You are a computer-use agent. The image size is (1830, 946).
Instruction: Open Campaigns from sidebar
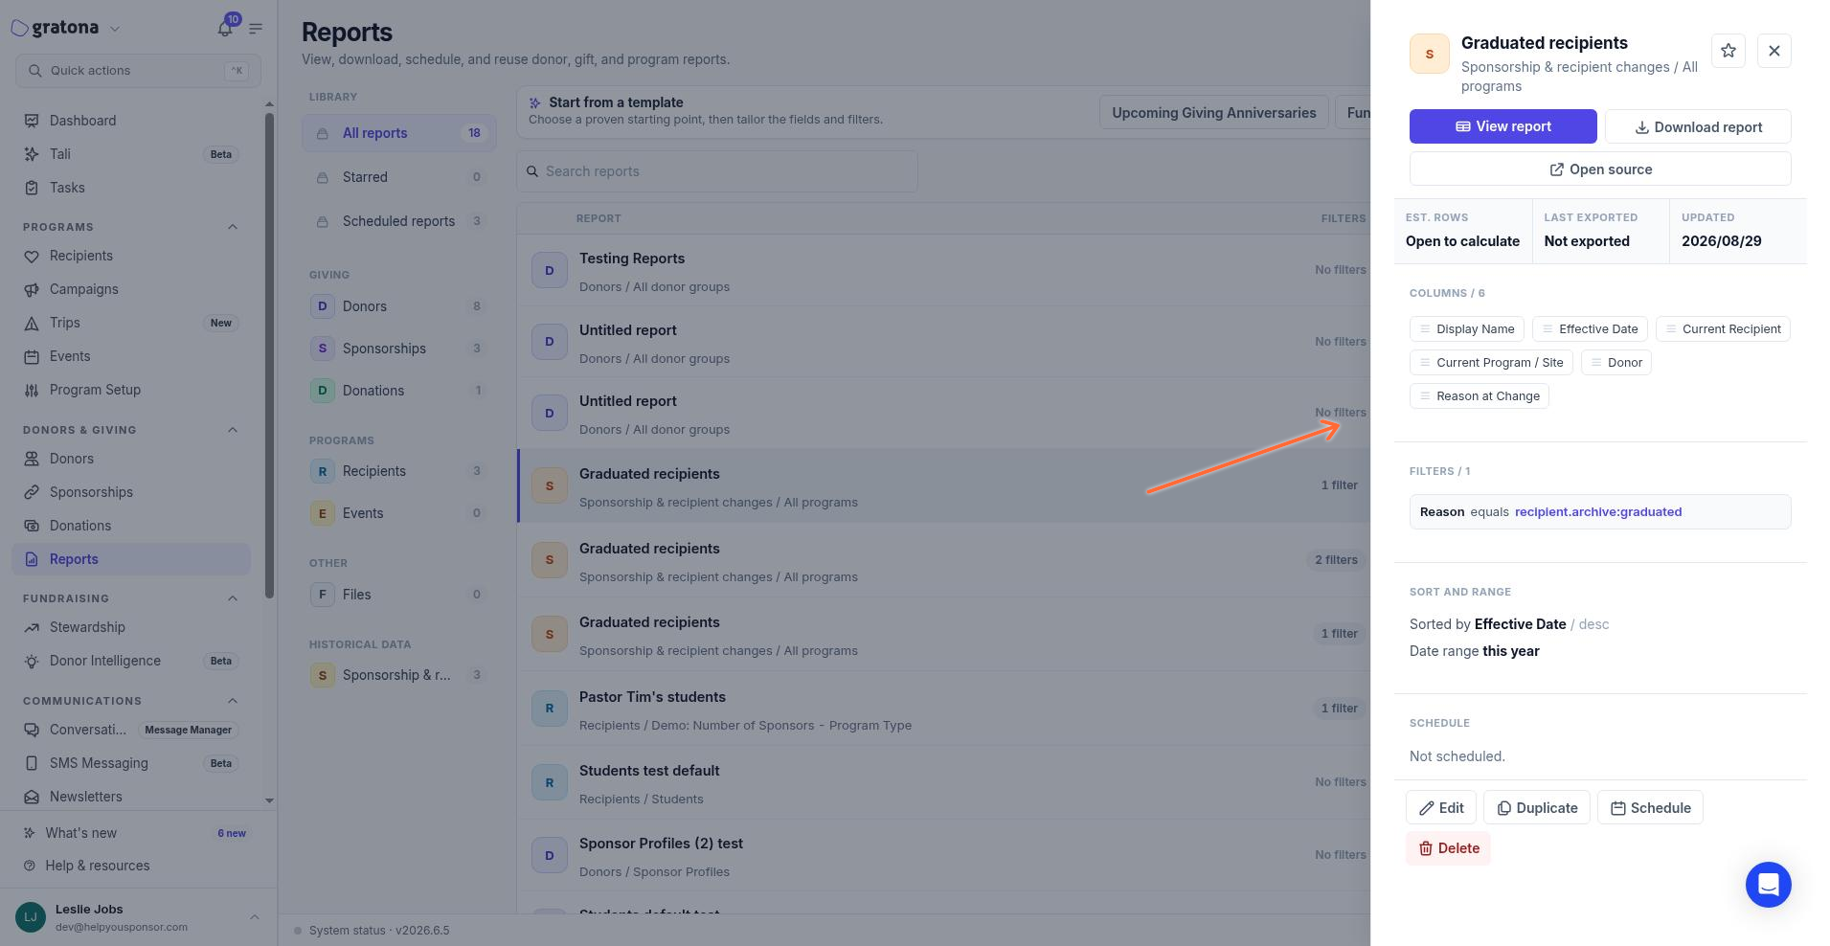pos(131,289)
